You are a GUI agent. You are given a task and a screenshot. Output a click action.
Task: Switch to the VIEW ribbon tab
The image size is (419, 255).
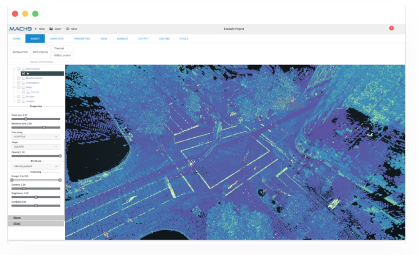point(104,39)
